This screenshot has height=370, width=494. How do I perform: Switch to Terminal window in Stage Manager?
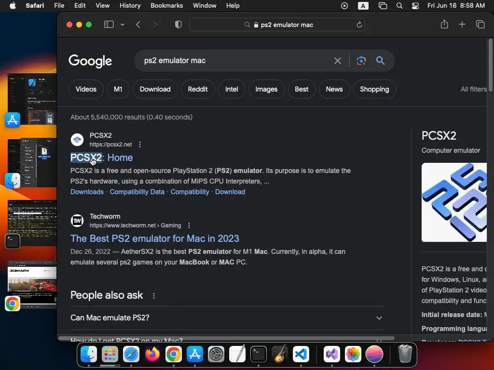(32, 223)
